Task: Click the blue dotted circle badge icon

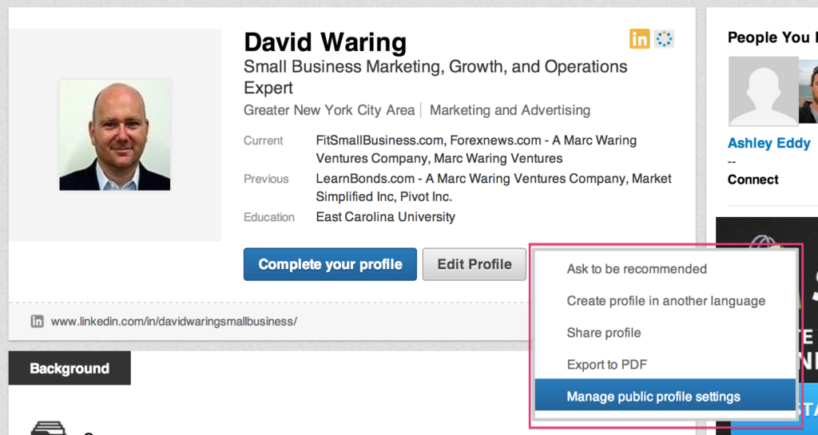Action: [664, 39]
